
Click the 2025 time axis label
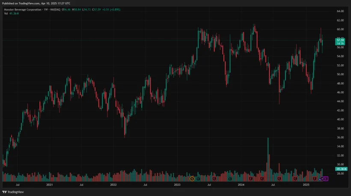pyautogui.click(x=306, y=185)
